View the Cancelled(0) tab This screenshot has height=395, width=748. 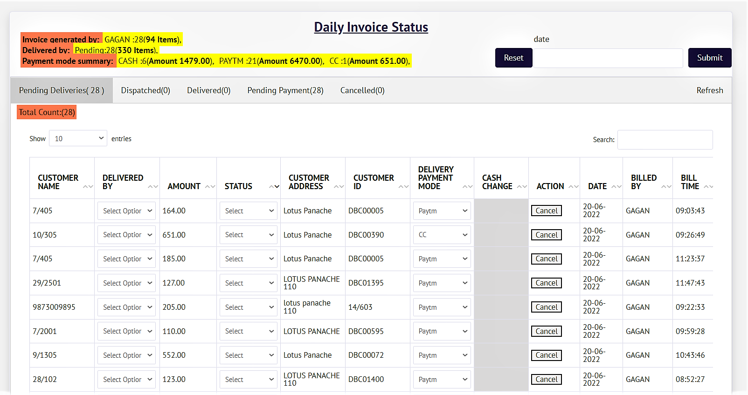pyautogui.click(x=362, y=90)
